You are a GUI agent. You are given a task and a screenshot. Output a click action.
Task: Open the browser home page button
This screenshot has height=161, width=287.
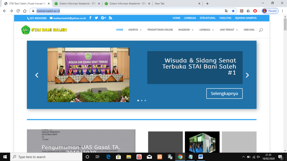pyautogui.click(x=25, y=11)
